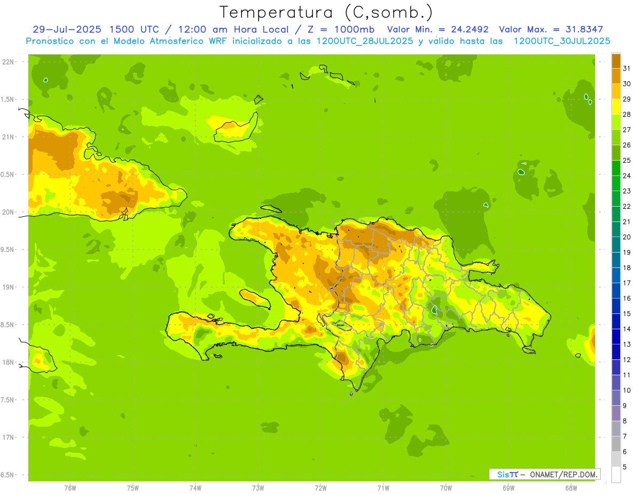Click the color scale label "27"

(627, 130)
